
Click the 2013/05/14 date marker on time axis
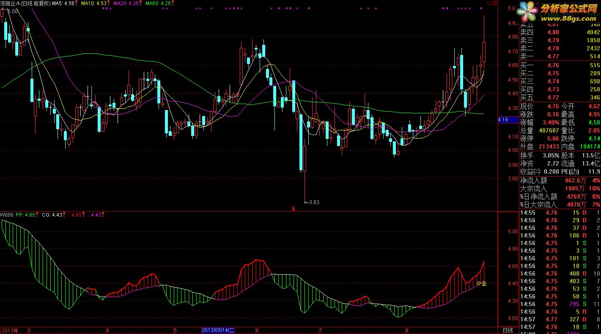pyautogui.click(x=218, y=330)
